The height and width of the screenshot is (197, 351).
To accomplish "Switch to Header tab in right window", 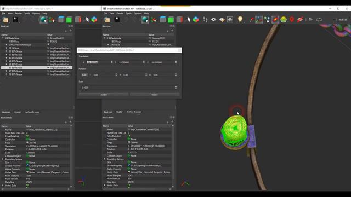I will click(120, 112).
